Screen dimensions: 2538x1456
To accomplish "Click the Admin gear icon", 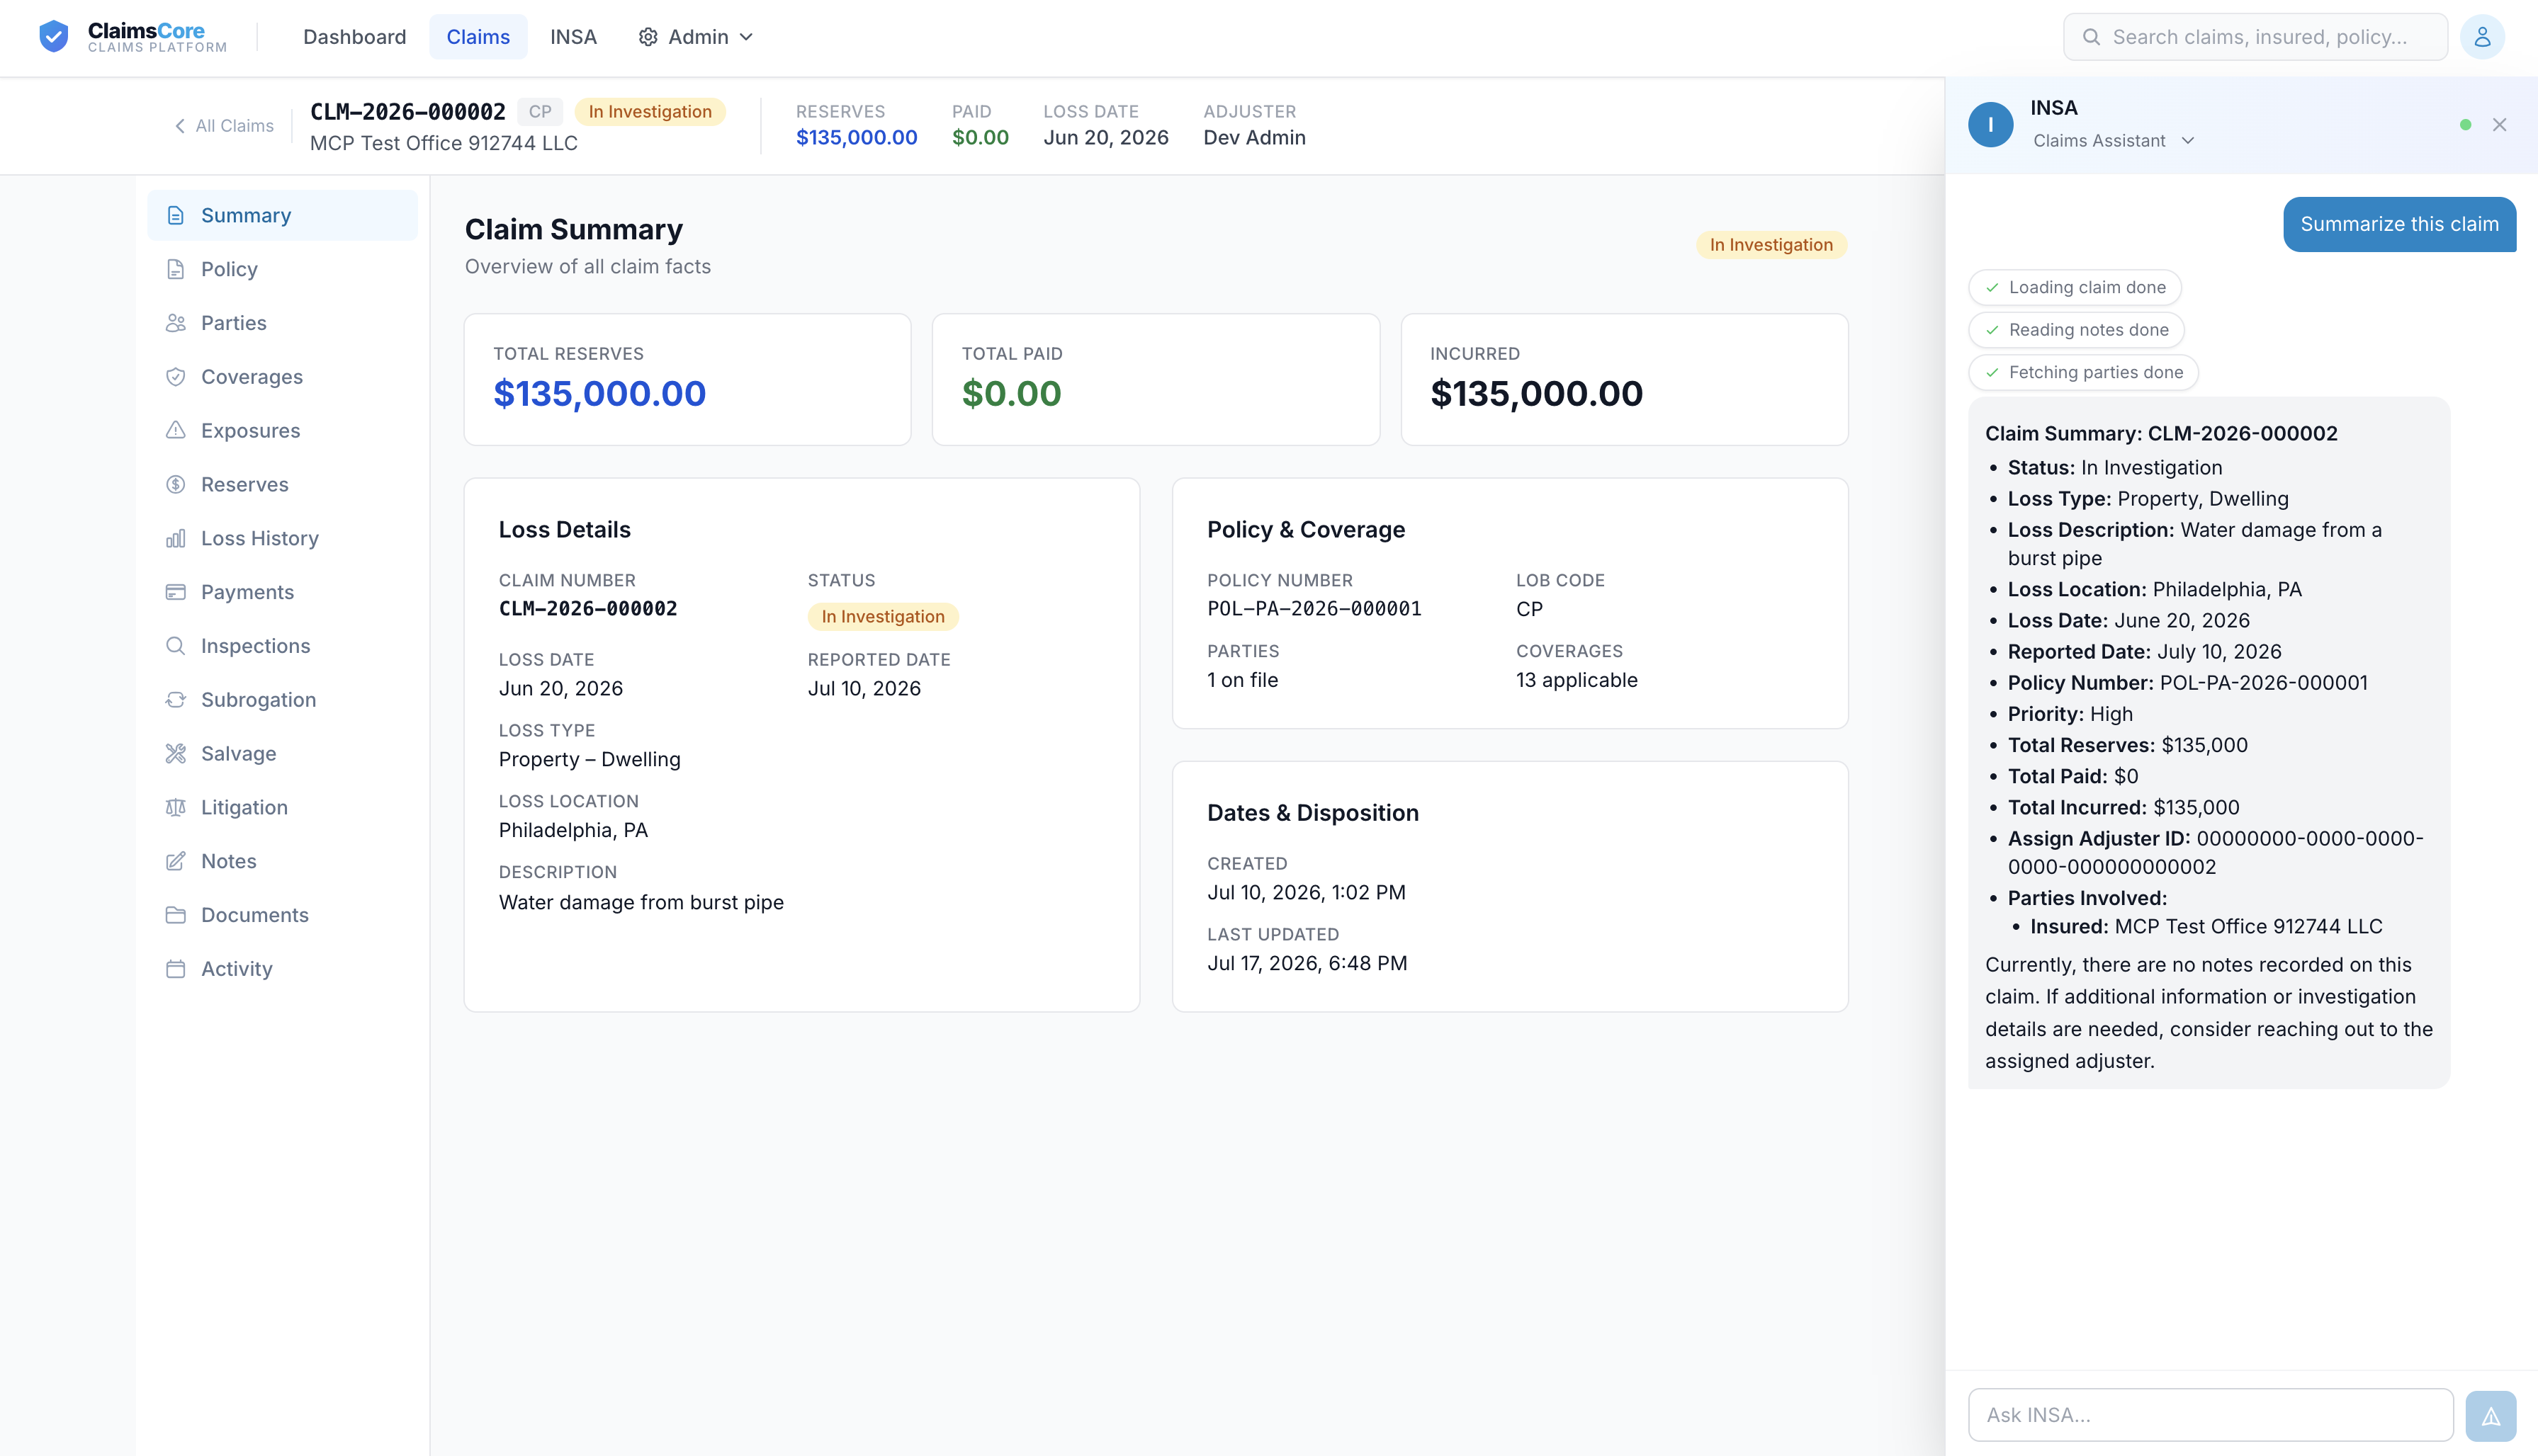I will (648, 37).
